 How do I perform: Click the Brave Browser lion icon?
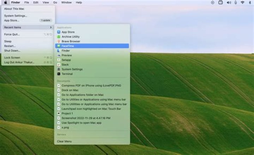59,41
